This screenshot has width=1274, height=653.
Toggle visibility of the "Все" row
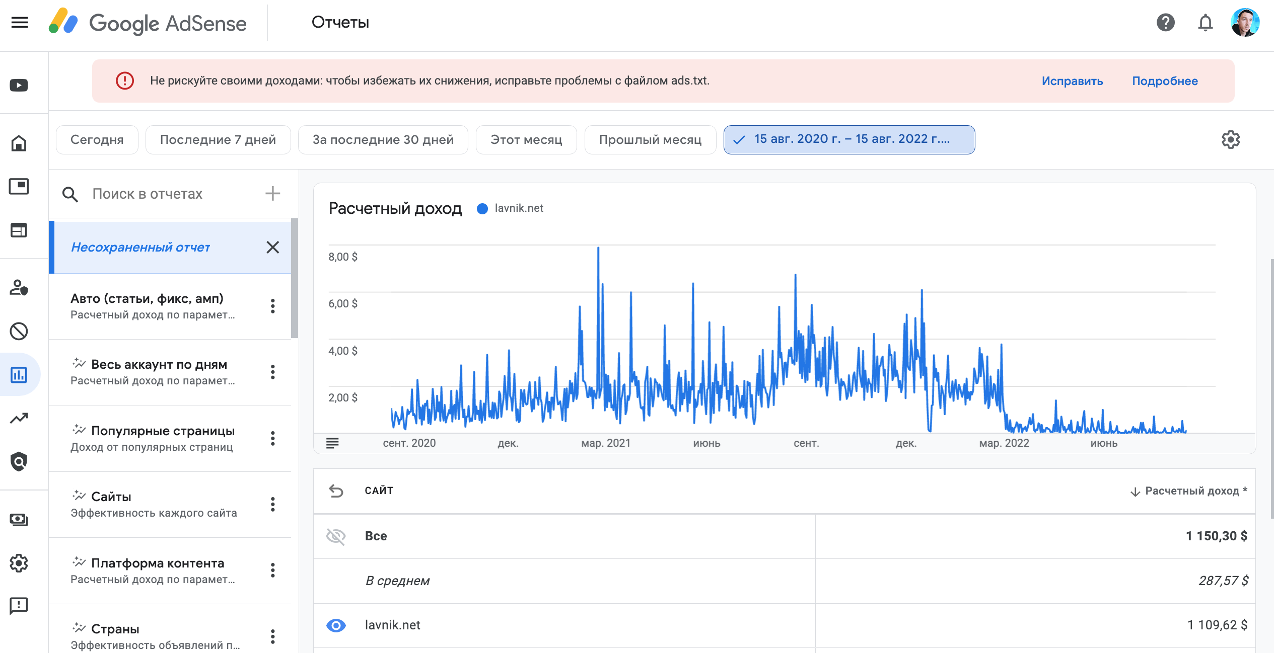(x=336, y=536)
